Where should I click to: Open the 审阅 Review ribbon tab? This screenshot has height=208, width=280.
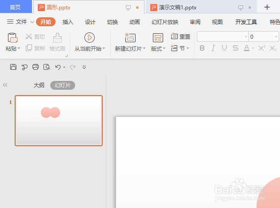[x=195, y=22]
